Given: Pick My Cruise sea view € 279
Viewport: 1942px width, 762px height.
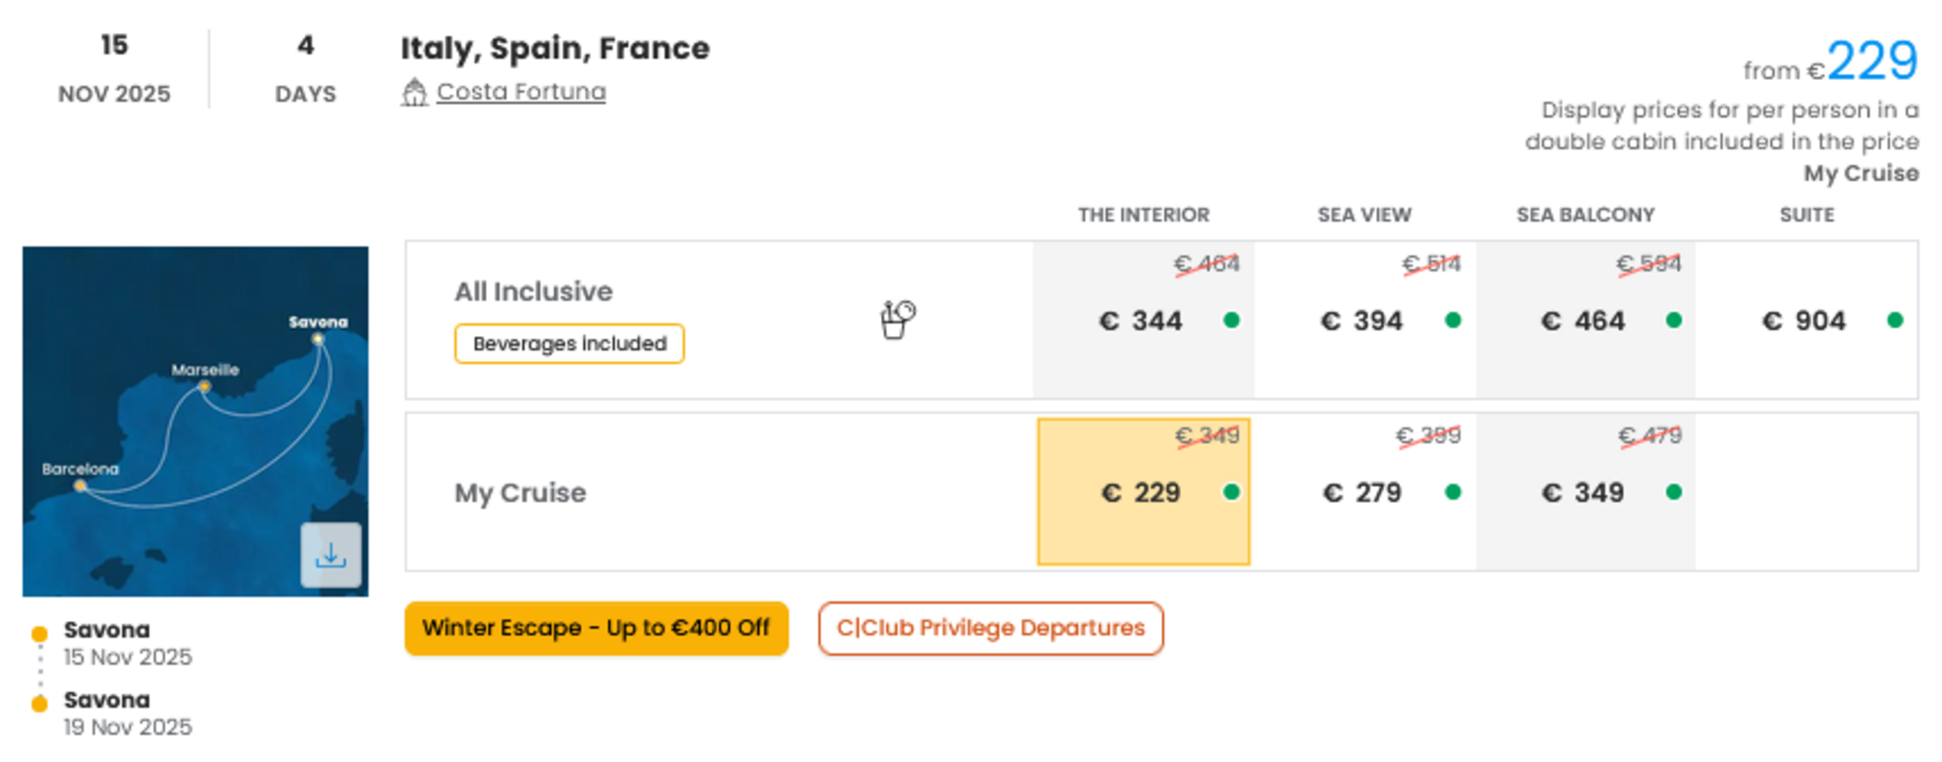Looking at the screenshot, I should pos(1365,491).
